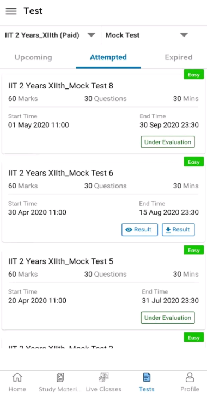
Task: Click the Easy badge on Mock Test 6
Action: click(x=194, y=162)
